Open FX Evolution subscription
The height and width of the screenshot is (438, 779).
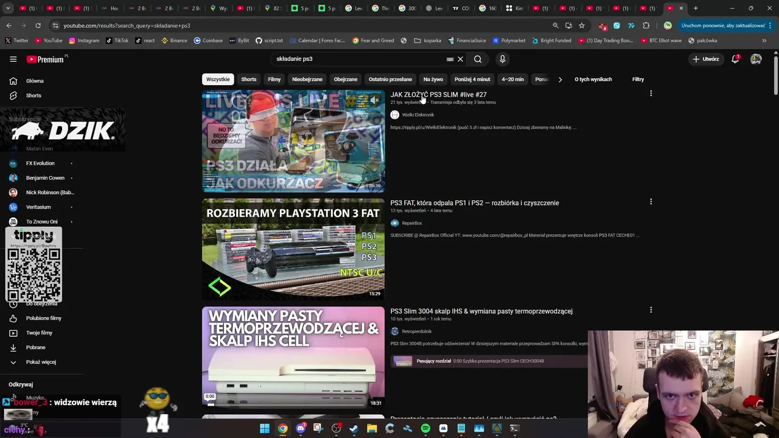pos(40,164)
